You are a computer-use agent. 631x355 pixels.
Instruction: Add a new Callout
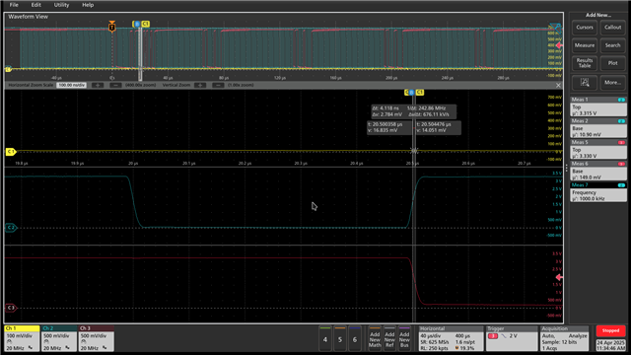click(x=612, y=28)
